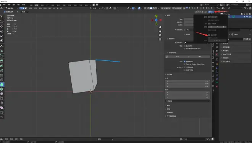Click the outliner filter funnel icon
This screenshot has height=143, width=252.
click(x=246, y=8)
